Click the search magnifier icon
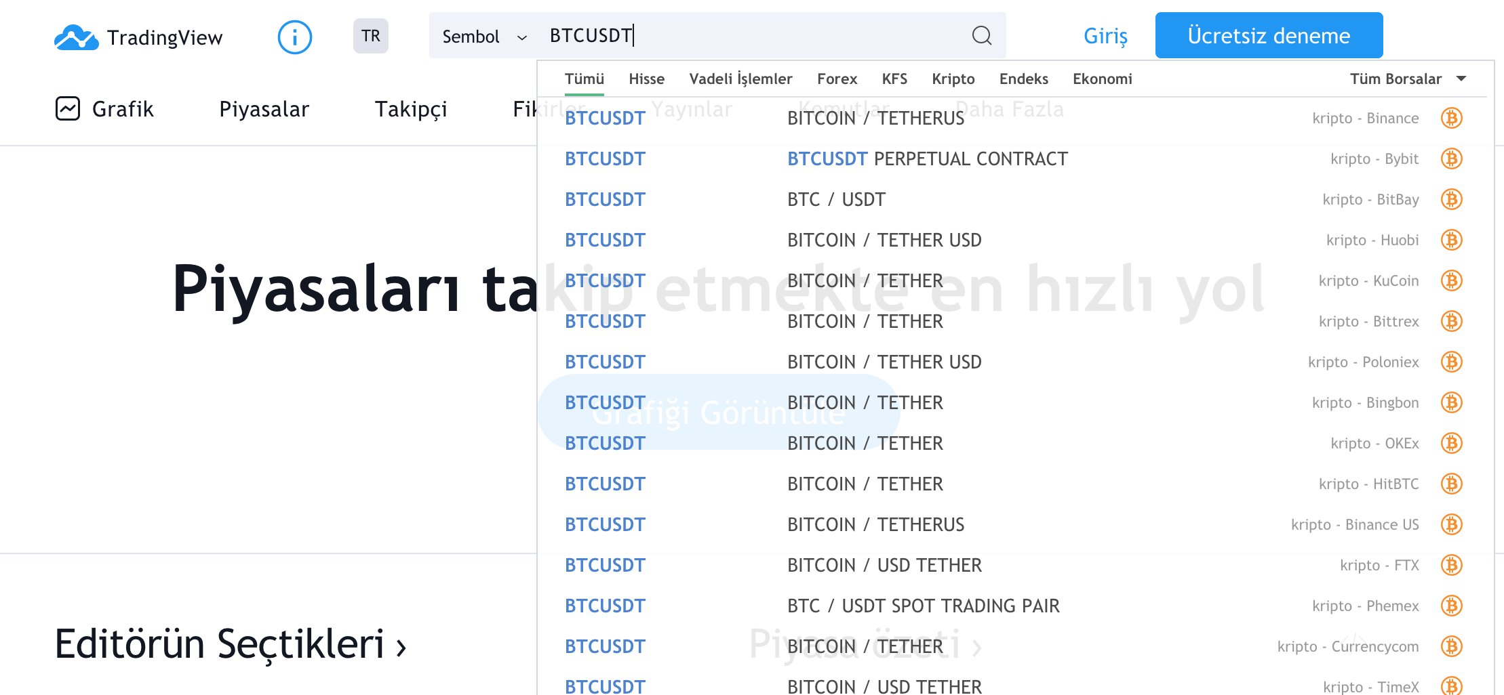This screenshot has height=695, width=1504. tap(981, 35)
